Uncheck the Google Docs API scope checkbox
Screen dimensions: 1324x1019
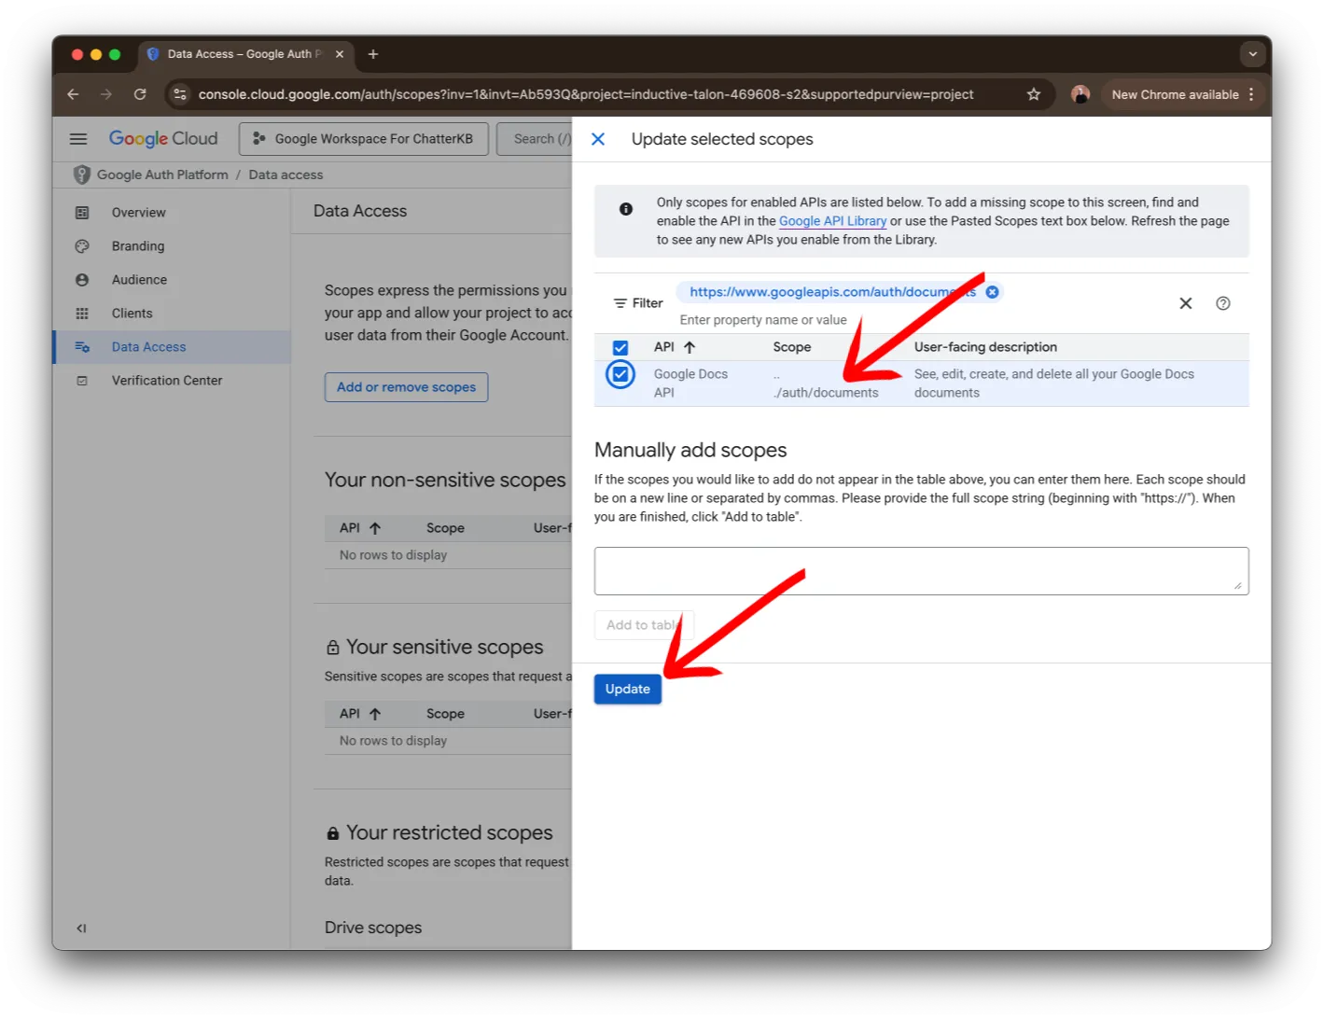click(x=620, y=374)
